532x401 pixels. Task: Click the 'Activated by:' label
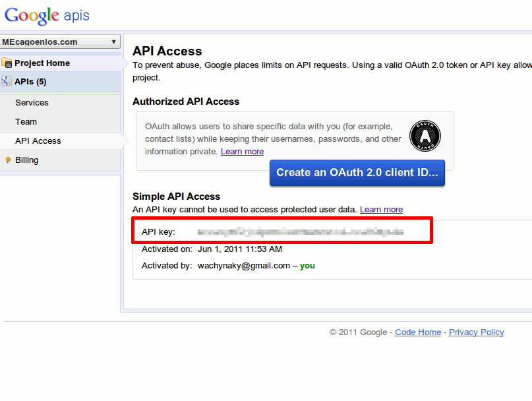tap(167, 266)
